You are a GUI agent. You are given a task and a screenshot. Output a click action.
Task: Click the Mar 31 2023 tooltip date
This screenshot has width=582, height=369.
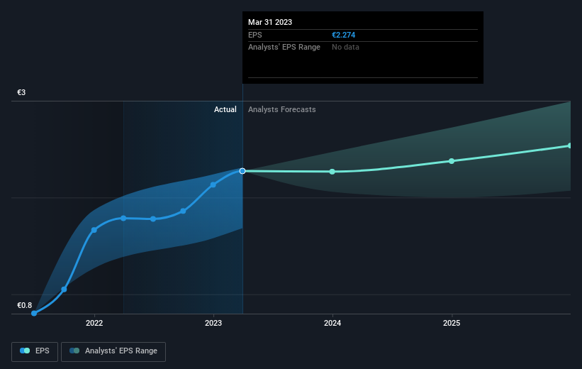point(270,22)
